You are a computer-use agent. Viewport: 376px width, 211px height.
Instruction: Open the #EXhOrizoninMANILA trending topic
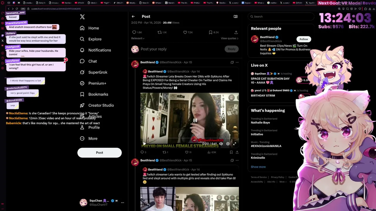pyautogui.click(x=266, y=146)
